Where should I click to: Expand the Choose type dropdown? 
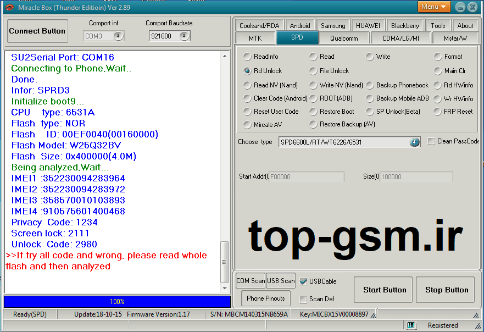pyautogui.click(x=414, y=142)
